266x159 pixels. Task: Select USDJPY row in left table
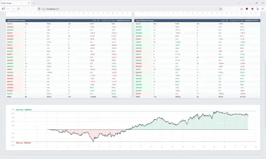pyautogui.click(x=69, y=94)
